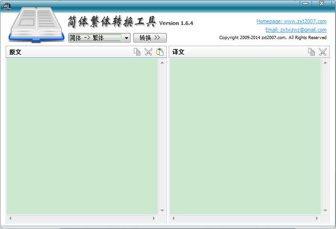Click down arrow of 原文 vertical scrollbar
336x229 pixels.
pyautogui.click(x=163, y=211)
